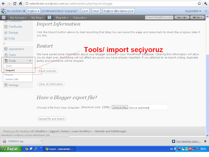The height and width of the screenshot is (157, 209).
Task: Launch Chrome from quick launch bar
Action: tap(27, 149)
